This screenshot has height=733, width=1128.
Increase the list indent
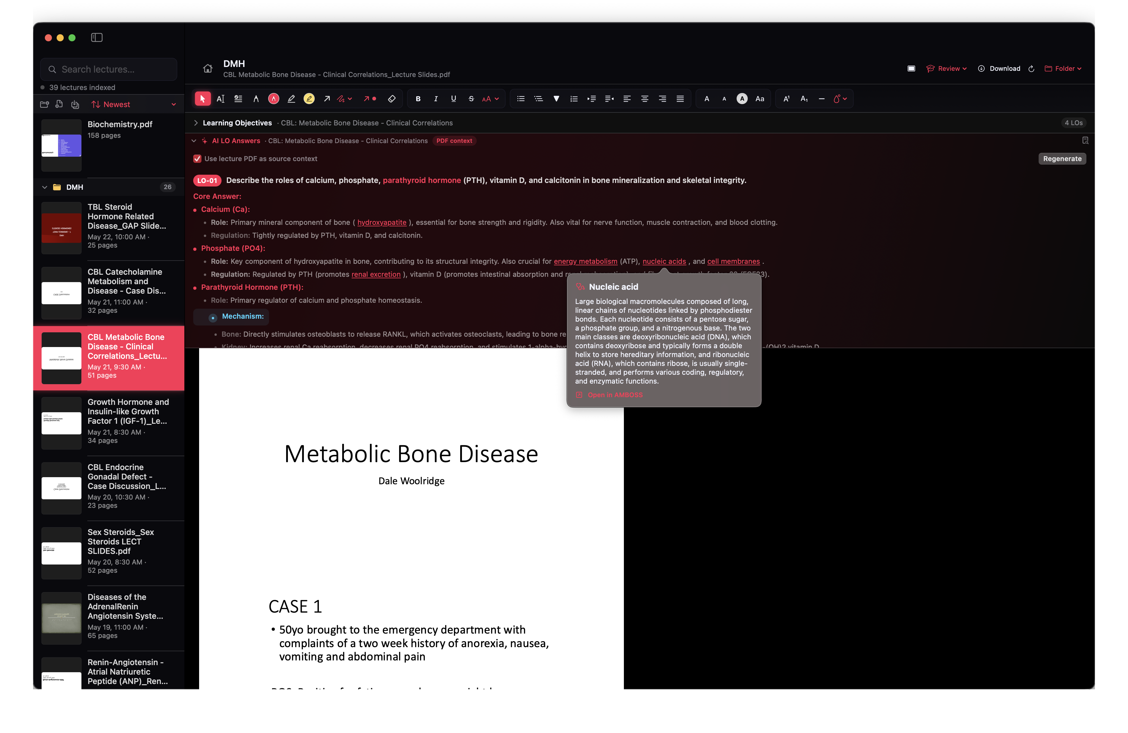[591, 99]
